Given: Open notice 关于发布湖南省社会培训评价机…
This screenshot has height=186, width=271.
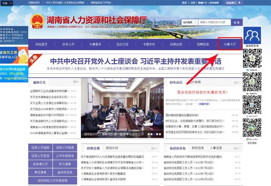Looking at the screenshot, I should coord(49,97).
